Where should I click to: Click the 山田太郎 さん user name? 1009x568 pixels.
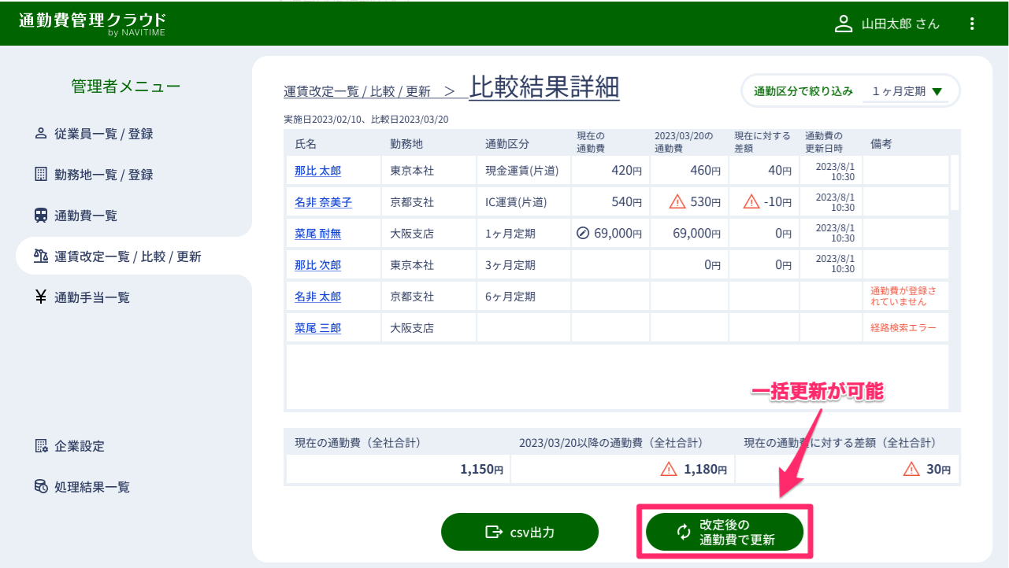(x=900, y=24)
